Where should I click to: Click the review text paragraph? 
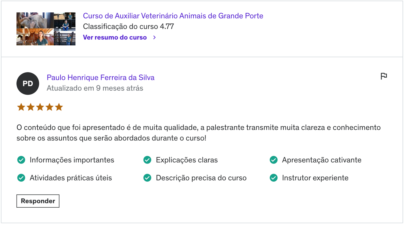click(198, 133)
